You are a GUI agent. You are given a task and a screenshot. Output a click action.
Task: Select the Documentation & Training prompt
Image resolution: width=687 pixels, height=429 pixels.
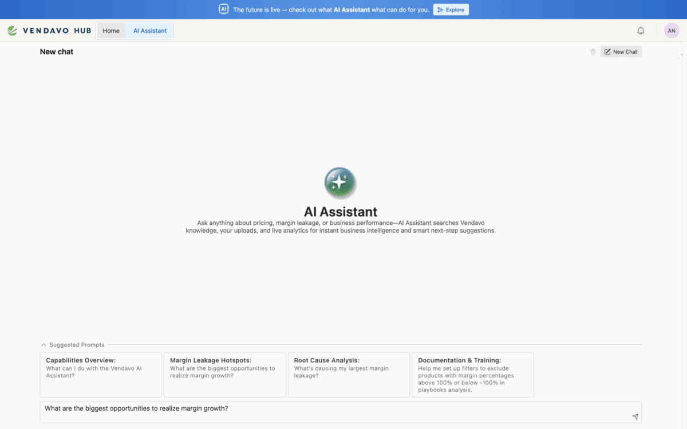(473, 375)
